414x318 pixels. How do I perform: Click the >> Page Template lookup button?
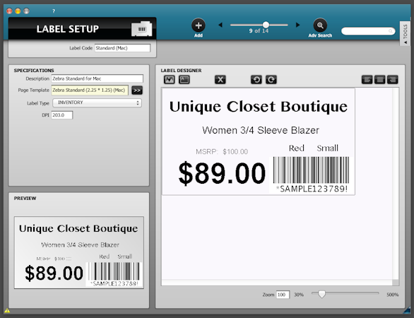137,90
